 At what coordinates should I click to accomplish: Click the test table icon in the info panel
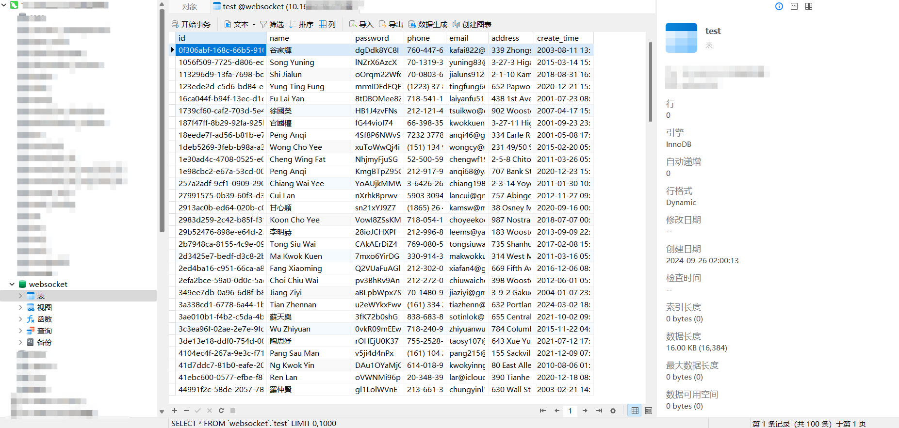pos(681,38)
